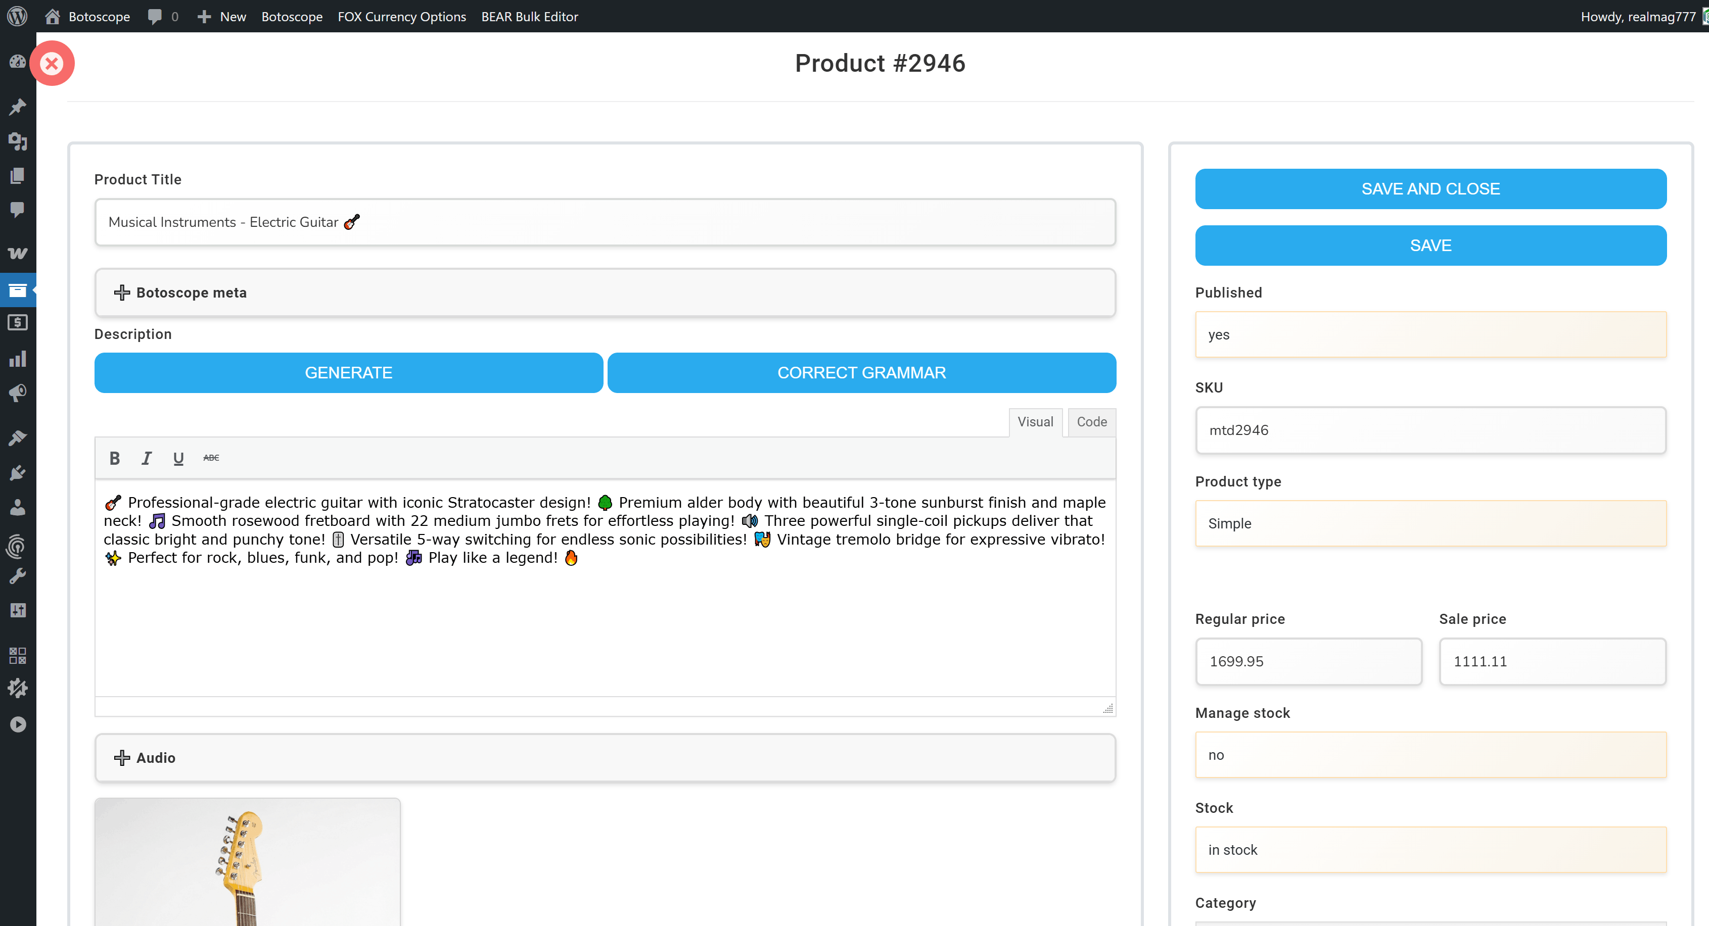Close the product editor with red X
Screen dimensions: 1709x926
click(52, 64)
